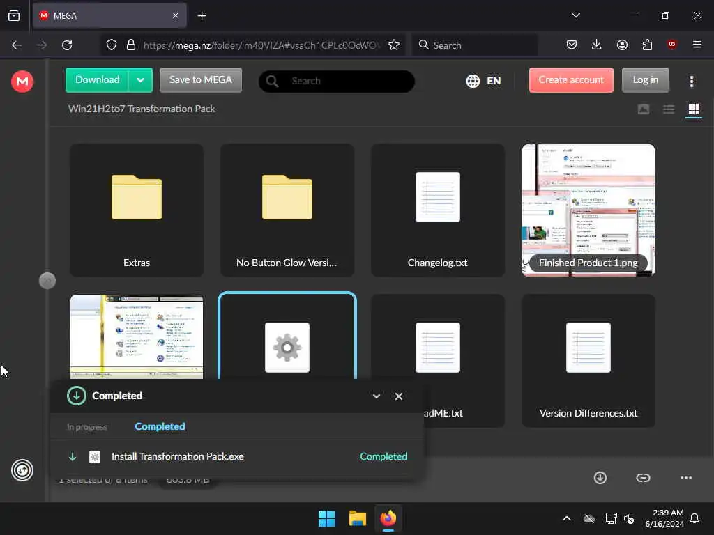The image size is (714, 535).
Task: Open the Firefox downloads panel
Action: pyautogui.click(x=597, y=45)
